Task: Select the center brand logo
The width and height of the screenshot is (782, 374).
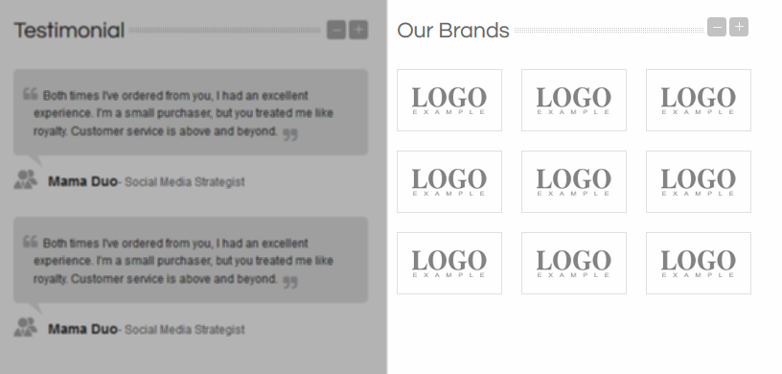Action: 574,182
